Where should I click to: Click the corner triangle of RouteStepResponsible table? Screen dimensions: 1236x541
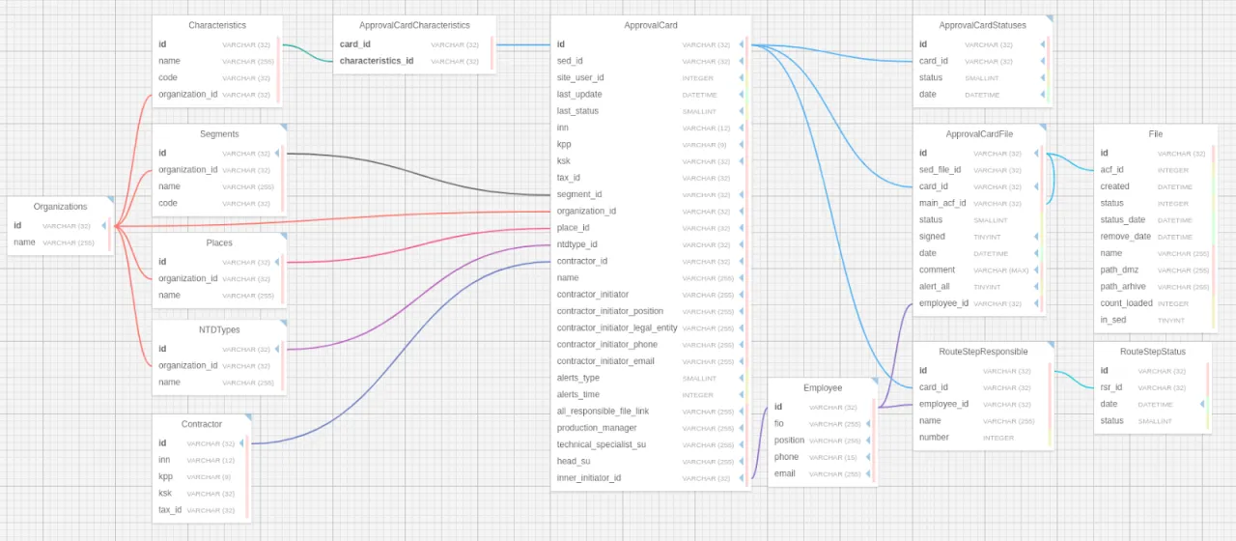(1050, 346)
